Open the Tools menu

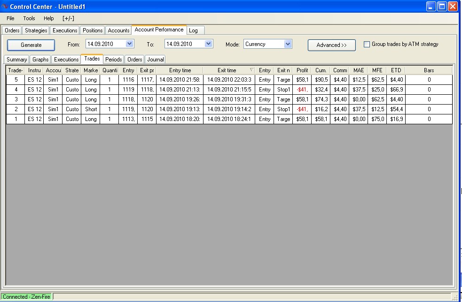point(29,18)
